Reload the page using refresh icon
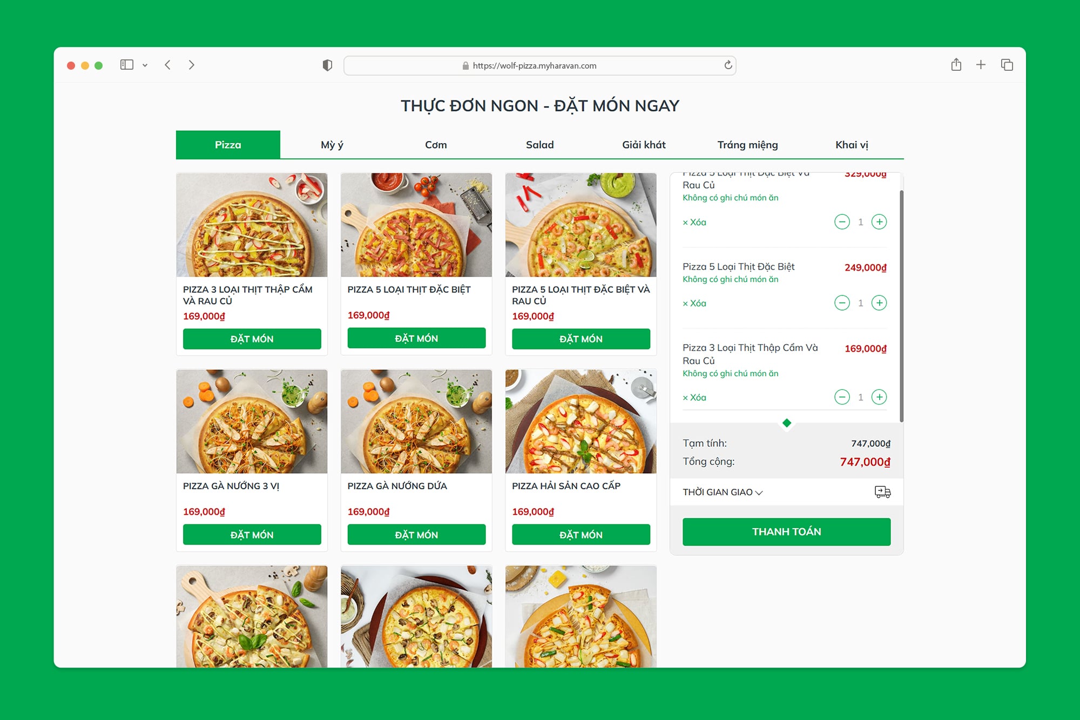The width and height of the screenshot is (1080, 720). (x=728, y=65)
